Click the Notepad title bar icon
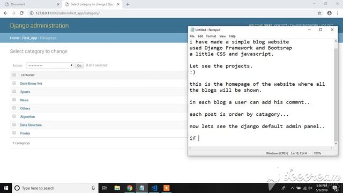 tap(192, 30)
